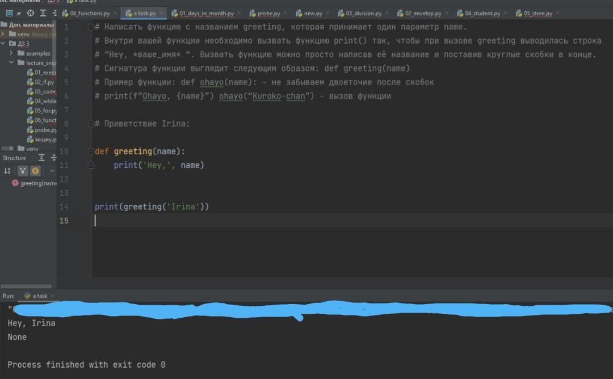
Task: Click the def greeting(name): line
Action: (140, 151)
